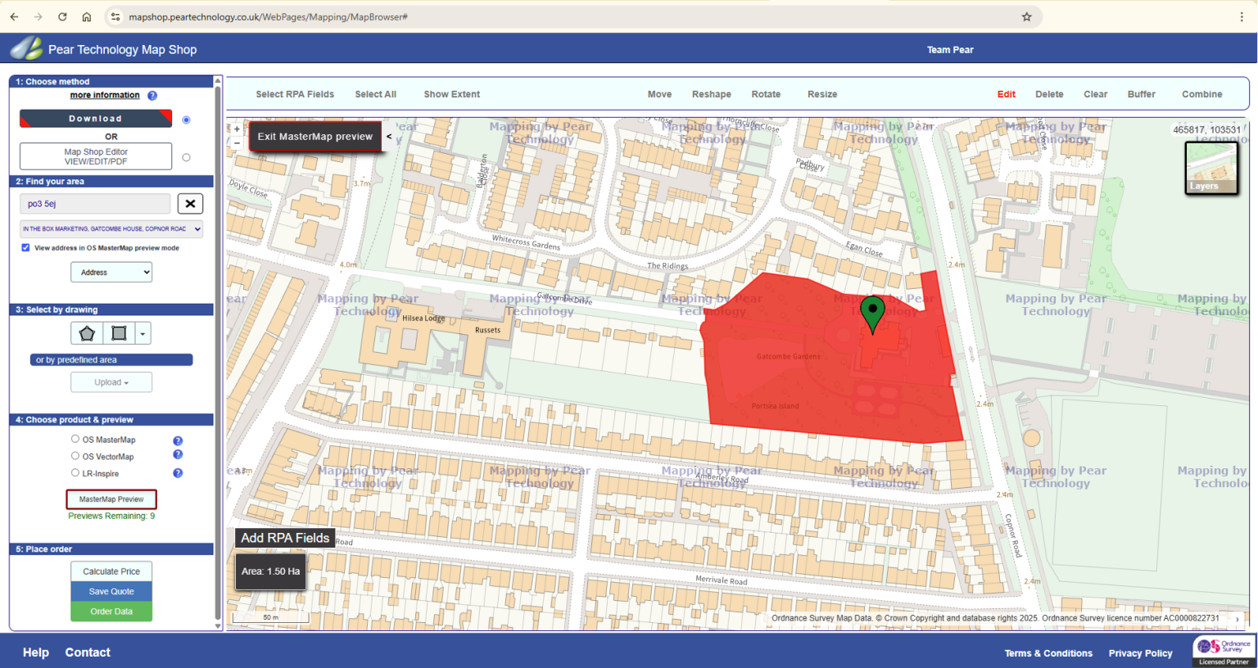Image resolution: width=1258 pixels, height=668 pixels.
Task: Click Buffer in the toolbar
Action: point(1142,94)
